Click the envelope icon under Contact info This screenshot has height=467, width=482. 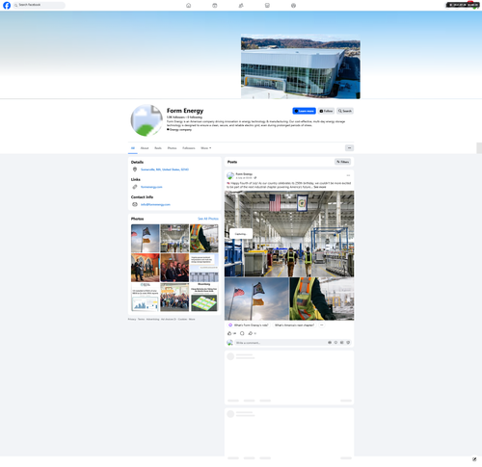135,204
